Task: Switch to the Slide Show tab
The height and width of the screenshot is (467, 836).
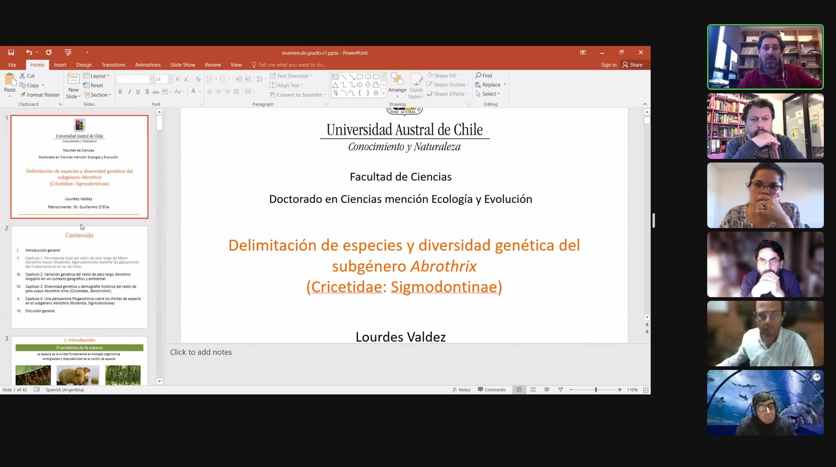Action: coord(182,65)
